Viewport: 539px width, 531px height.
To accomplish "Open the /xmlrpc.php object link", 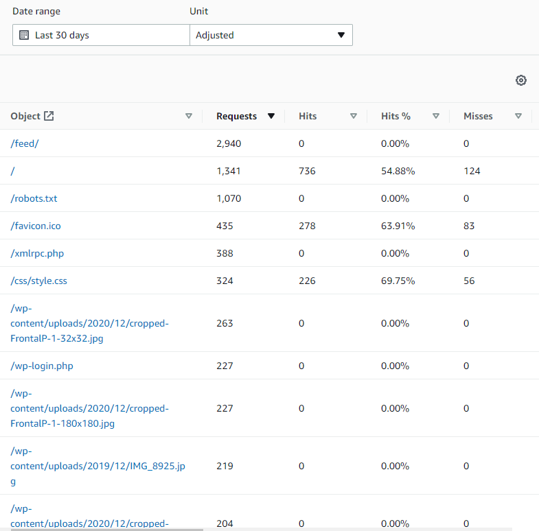I will pyautogui.click(x=37, y=253).
